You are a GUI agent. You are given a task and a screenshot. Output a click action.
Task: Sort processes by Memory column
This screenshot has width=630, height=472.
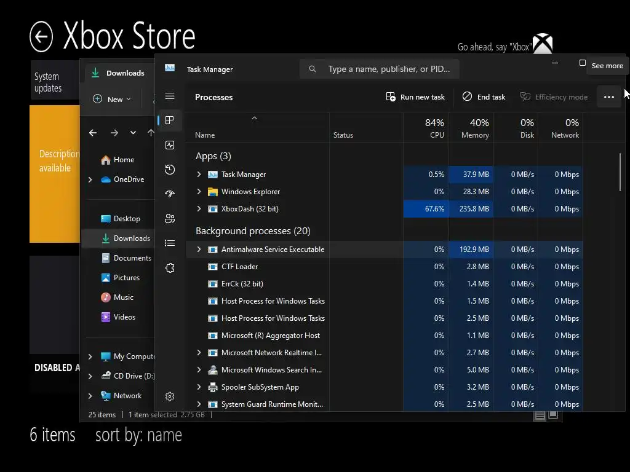(471, 128)
